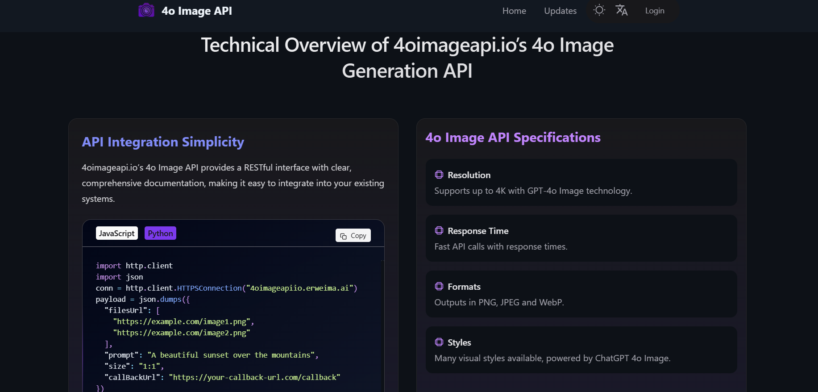Toggle the light/dark theme sun icon
The image size is (818, 392).
(x=599, y=10)
